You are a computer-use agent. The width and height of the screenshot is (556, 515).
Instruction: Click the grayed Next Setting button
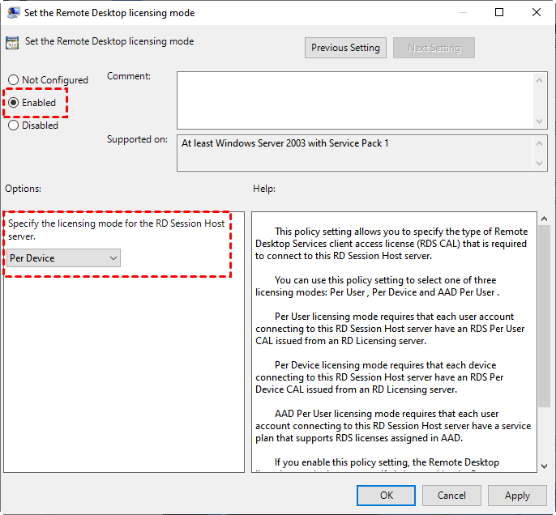click(x=434, y=48)
